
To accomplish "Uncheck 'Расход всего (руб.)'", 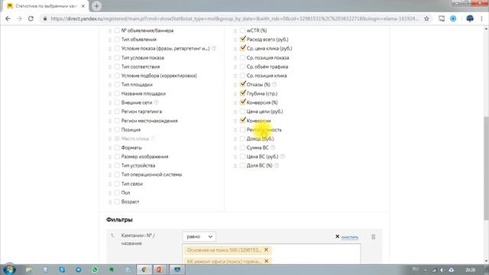I will [243, 39].
